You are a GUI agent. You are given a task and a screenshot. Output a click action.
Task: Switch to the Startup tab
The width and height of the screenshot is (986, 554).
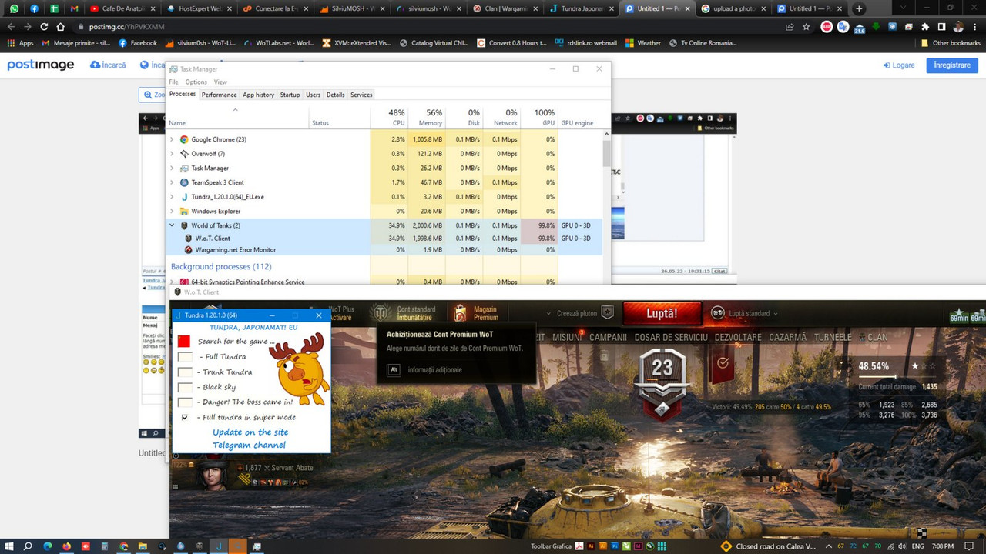coord(290,95)
